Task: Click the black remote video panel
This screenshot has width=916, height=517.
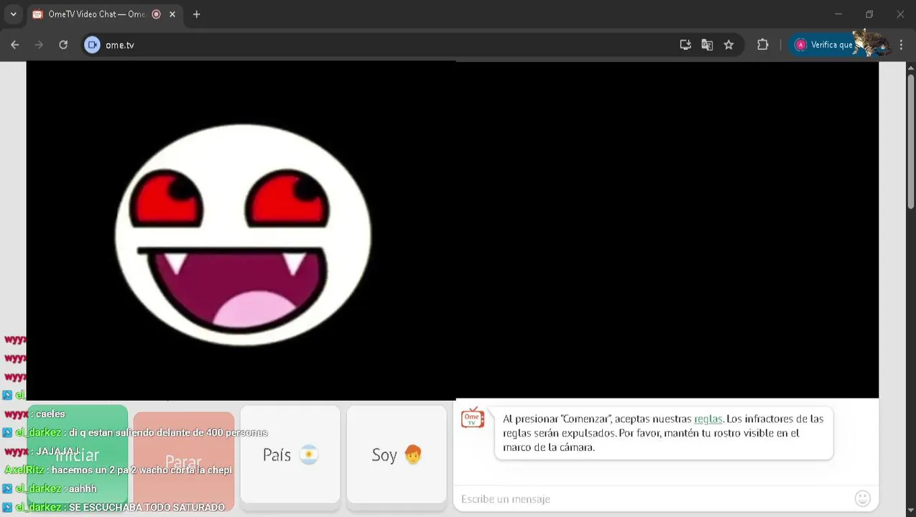Action: point(667,230)
